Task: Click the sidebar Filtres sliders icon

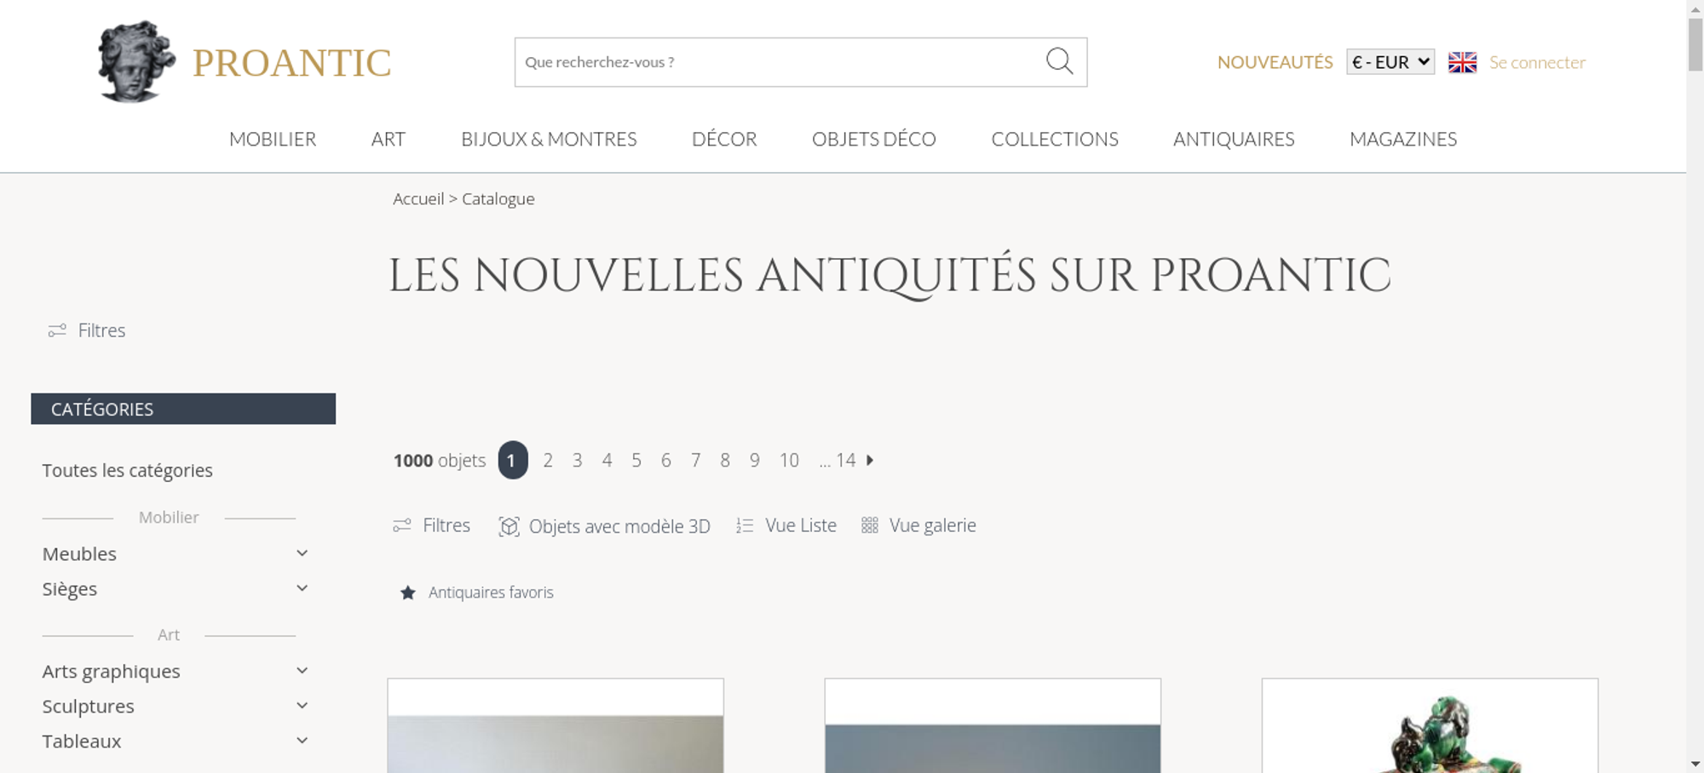Action: (57, 330)
